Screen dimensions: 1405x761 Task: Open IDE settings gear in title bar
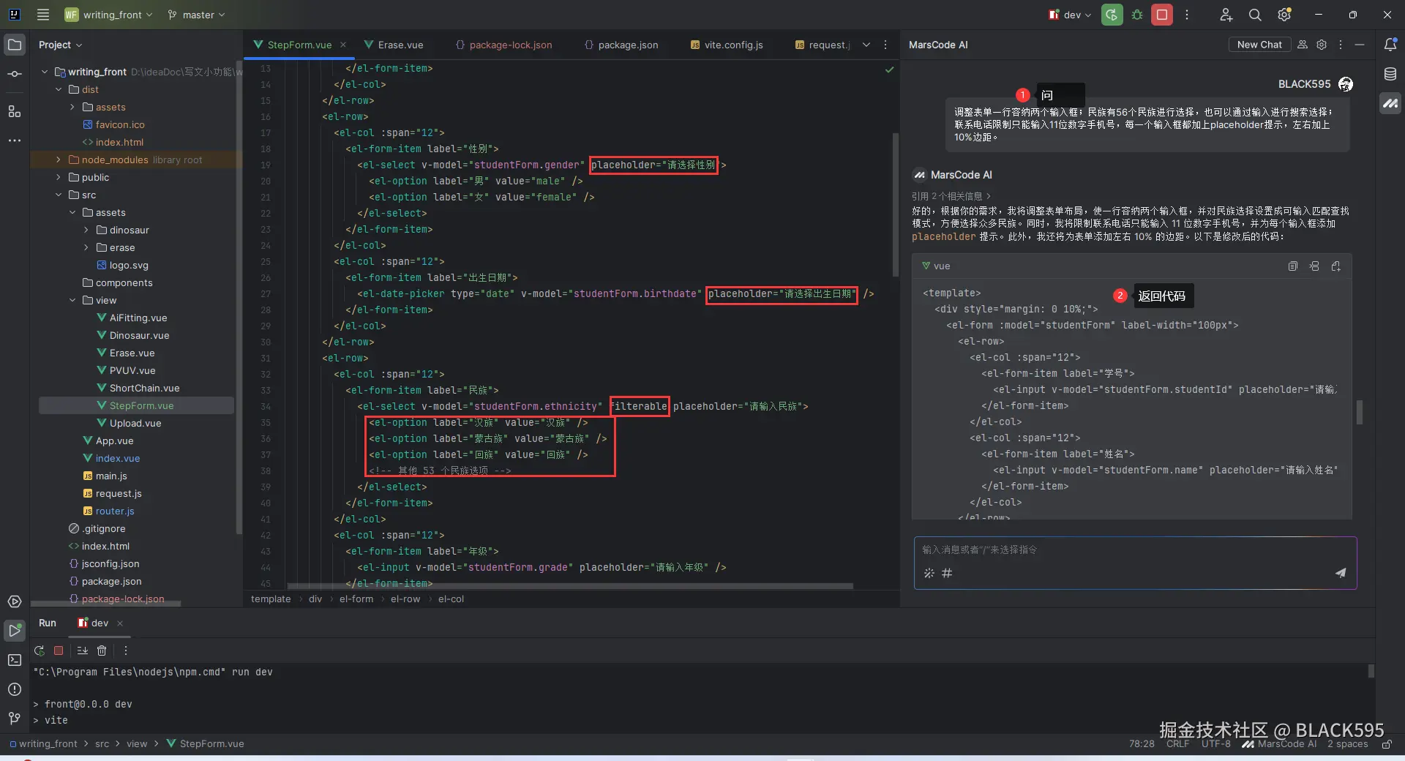1284,15
